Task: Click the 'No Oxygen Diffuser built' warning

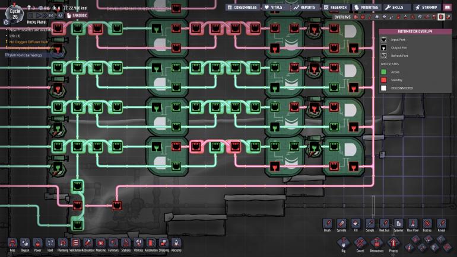Action: (x=28, y=42)
